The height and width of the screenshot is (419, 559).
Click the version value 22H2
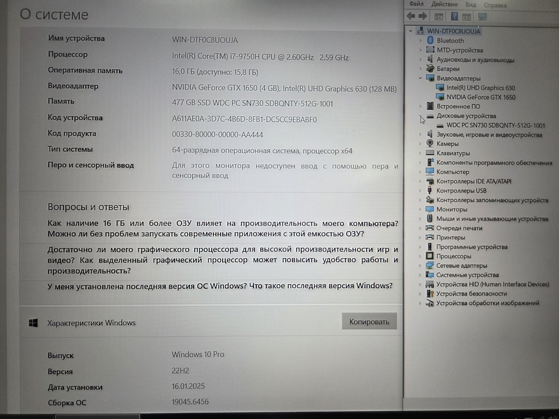point(180,371)
